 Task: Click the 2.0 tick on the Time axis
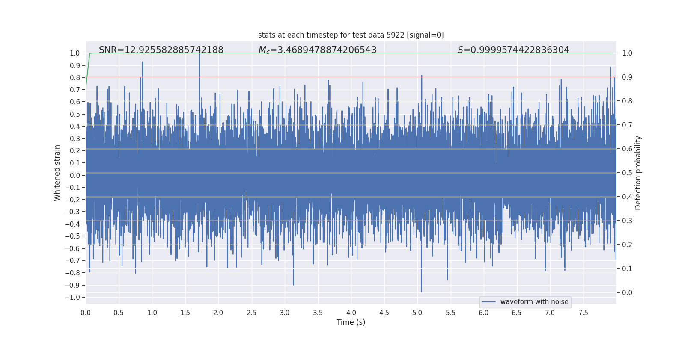click(x=218, y=313)
